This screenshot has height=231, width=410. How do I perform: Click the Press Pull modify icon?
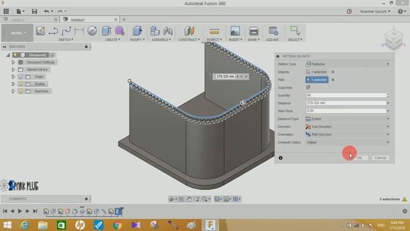point(137,31)
